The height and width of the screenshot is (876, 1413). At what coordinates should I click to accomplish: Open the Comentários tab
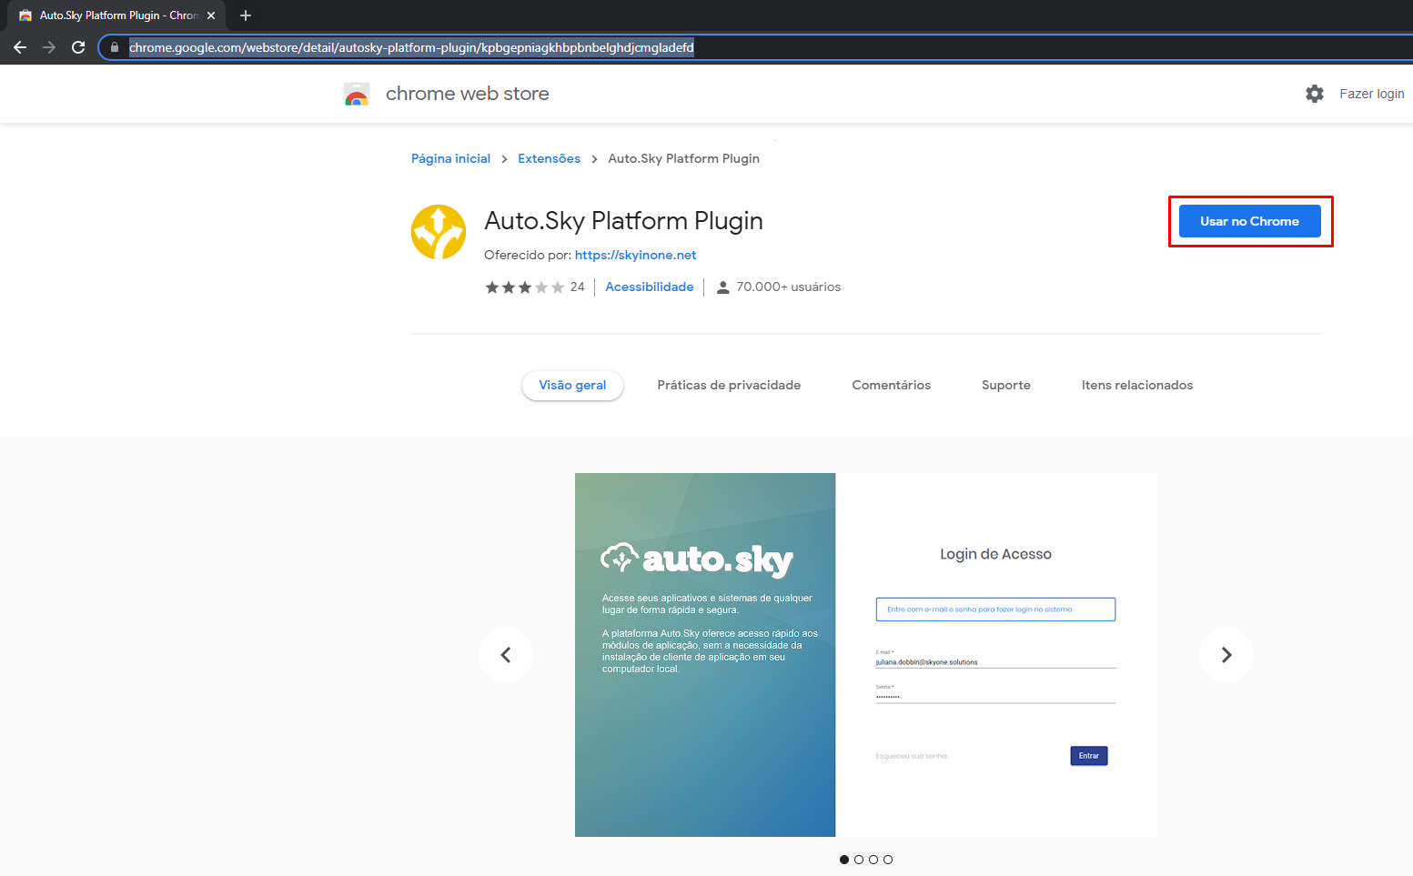point(892,386)
